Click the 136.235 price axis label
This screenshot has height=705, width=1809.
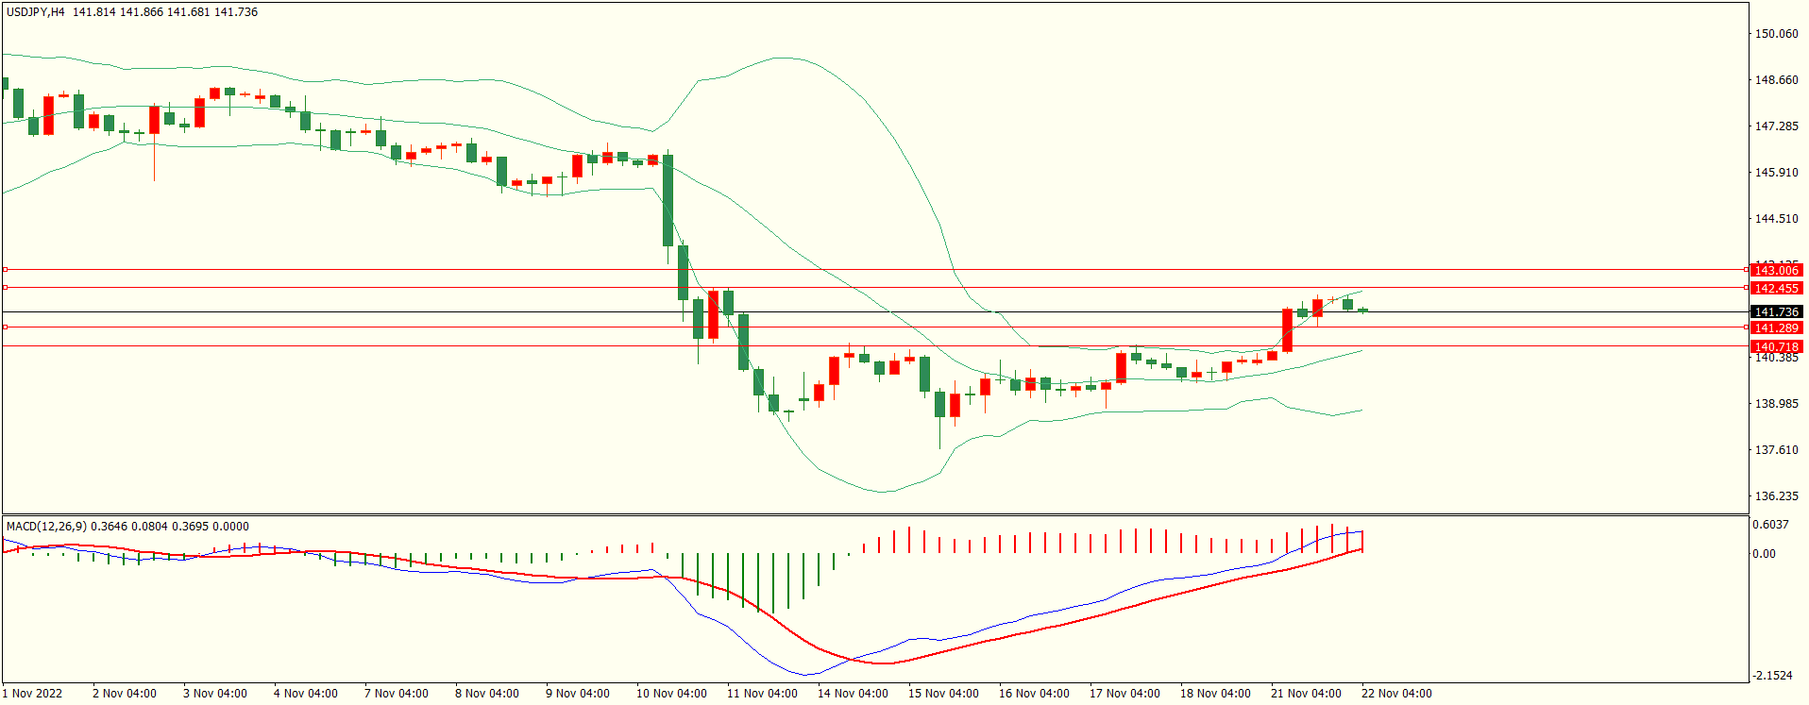(1775, 496)
